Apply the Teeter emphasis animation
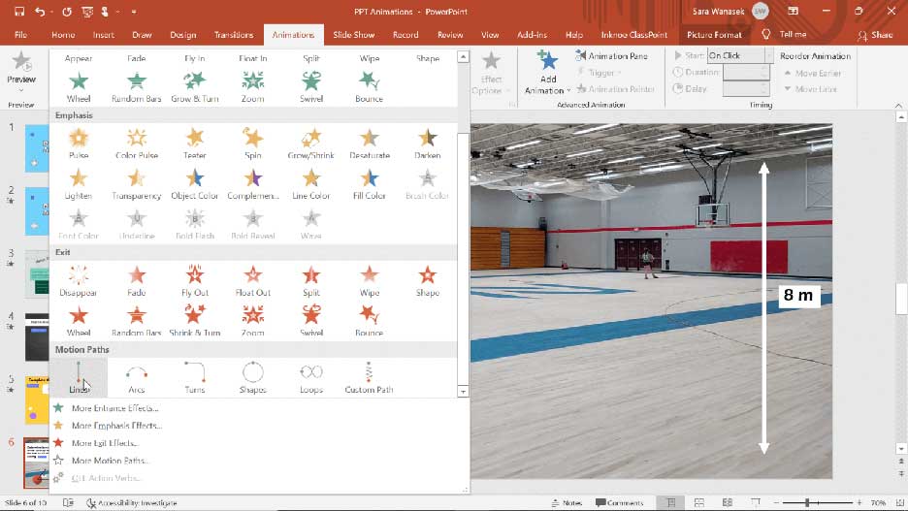This screenshot has width=908, height=511. pos(195,142)
